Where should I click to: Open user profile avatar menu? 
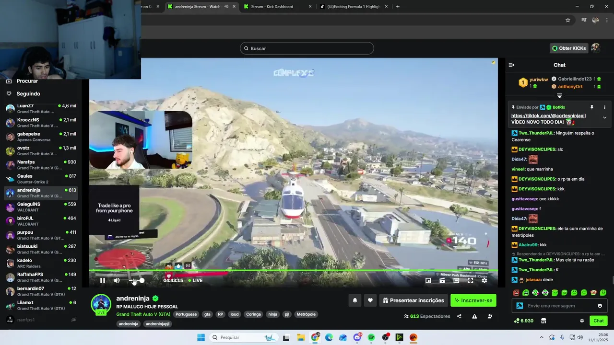595,48
